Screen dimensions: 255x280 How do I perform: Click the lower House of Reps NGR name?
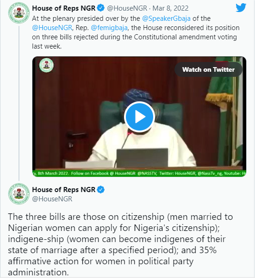pos(64,190)
